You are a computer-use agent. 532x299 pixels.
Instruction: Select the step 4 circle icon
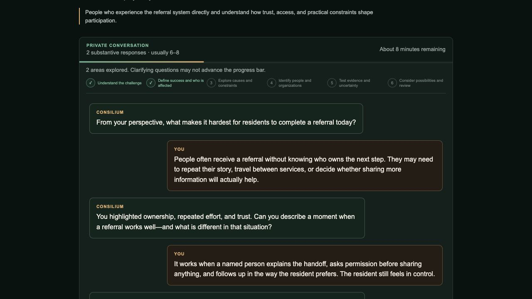click(271, 83)
